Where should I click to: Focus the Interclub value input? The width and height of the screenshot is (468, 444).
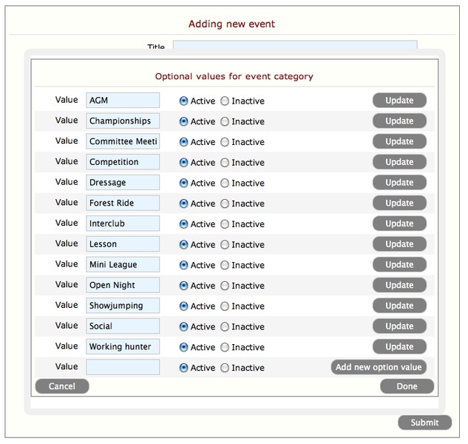[x=123, y=223]
